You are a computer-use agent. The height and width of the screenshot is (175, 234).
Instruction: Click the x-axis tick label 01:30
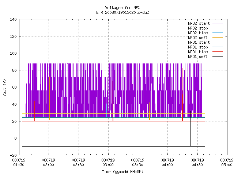pyautogui.click(x=19, y=165)
